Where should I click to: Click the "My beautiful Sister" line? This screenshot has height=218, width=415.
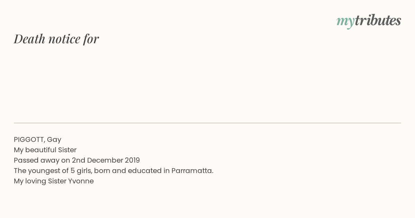click(45, 150)
